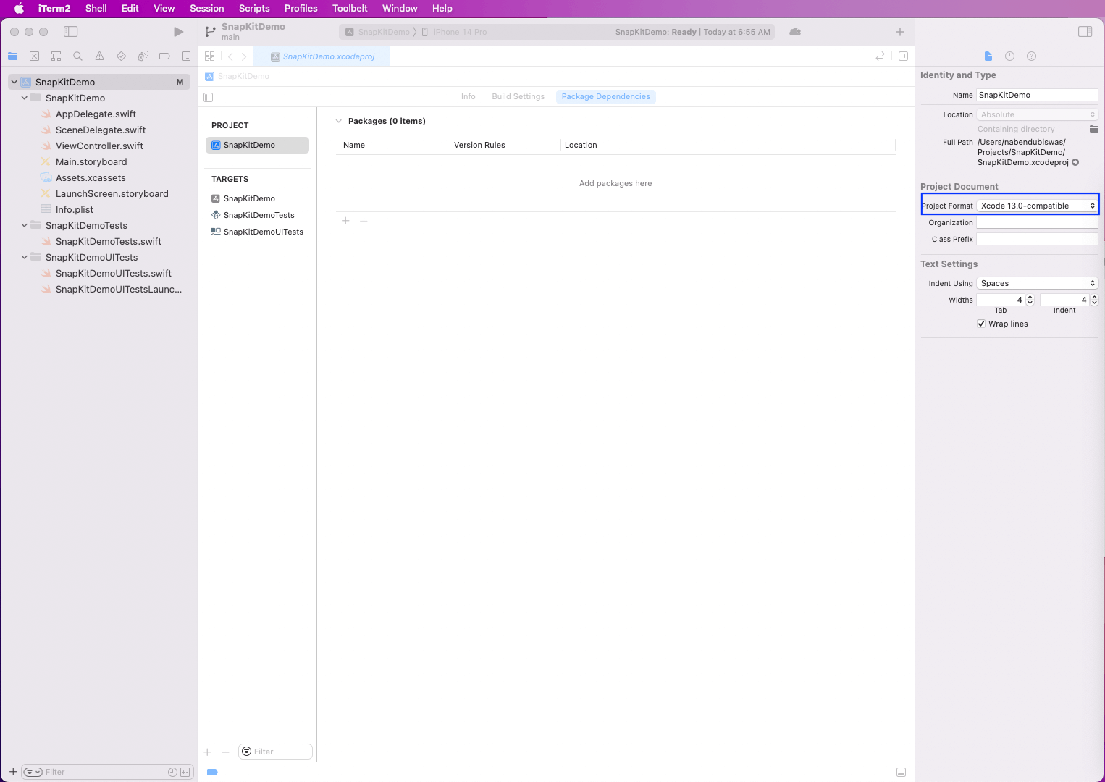Image resolution: width=1105 pixels, height=782 pixels.
Task: Toggle the Wrap lines checkbox
Action: coord(981,324)
